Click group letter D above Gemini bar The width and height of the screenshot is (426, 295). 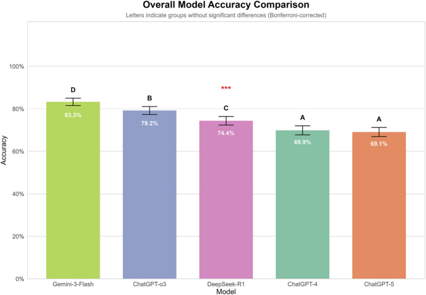73,90
